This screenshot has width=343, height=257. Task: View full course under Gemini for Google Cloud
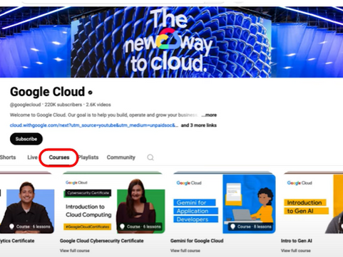click(x=185, y=251)
